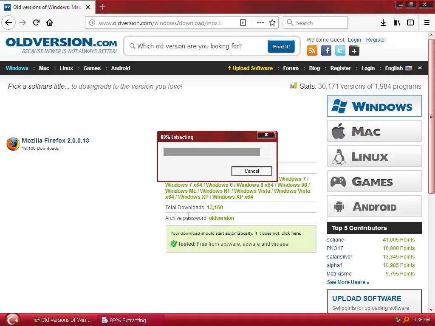Select the large Linux platform banner
The image size is (435, 326).
coord(374,156)
